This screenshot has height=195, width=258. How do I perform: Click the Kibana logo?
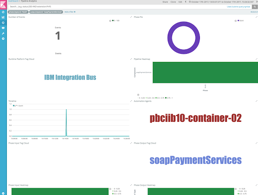(3, 4)
